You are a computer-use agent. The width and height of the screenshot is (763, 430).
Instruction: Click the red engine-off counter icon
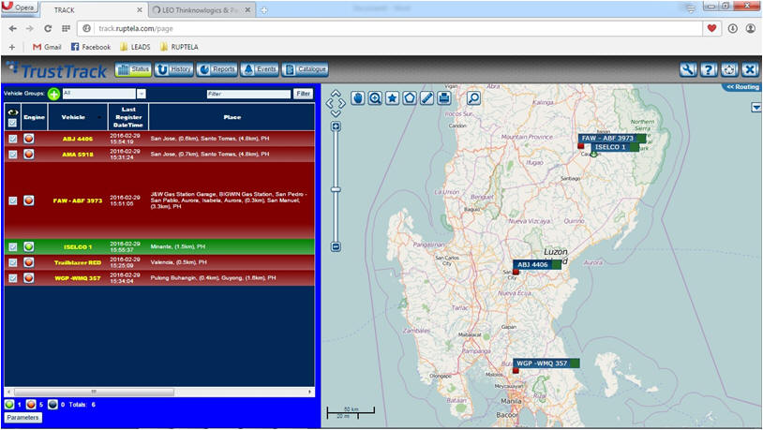click(x=31, y=404)
